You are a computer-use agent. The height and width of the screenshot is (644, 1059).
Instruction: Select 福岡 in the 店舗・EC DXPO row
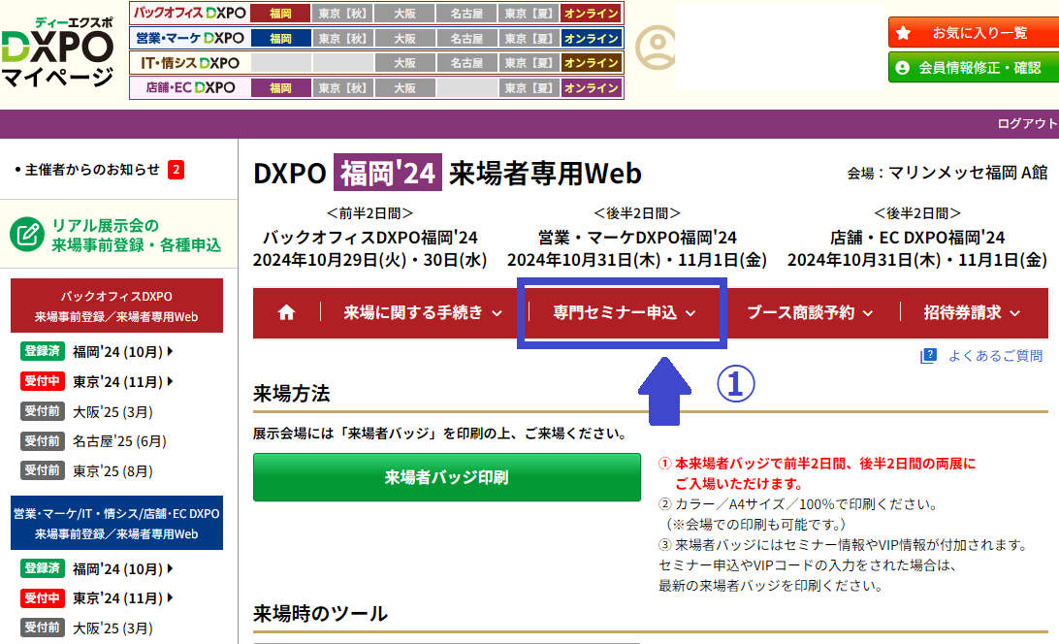[280, 88]
